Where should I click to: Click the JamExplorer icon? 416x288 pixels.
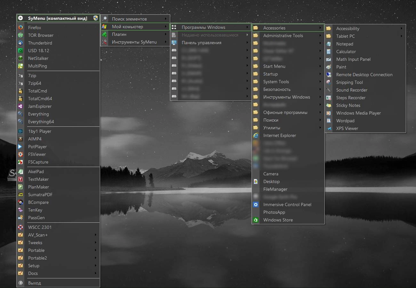point(20,106)
